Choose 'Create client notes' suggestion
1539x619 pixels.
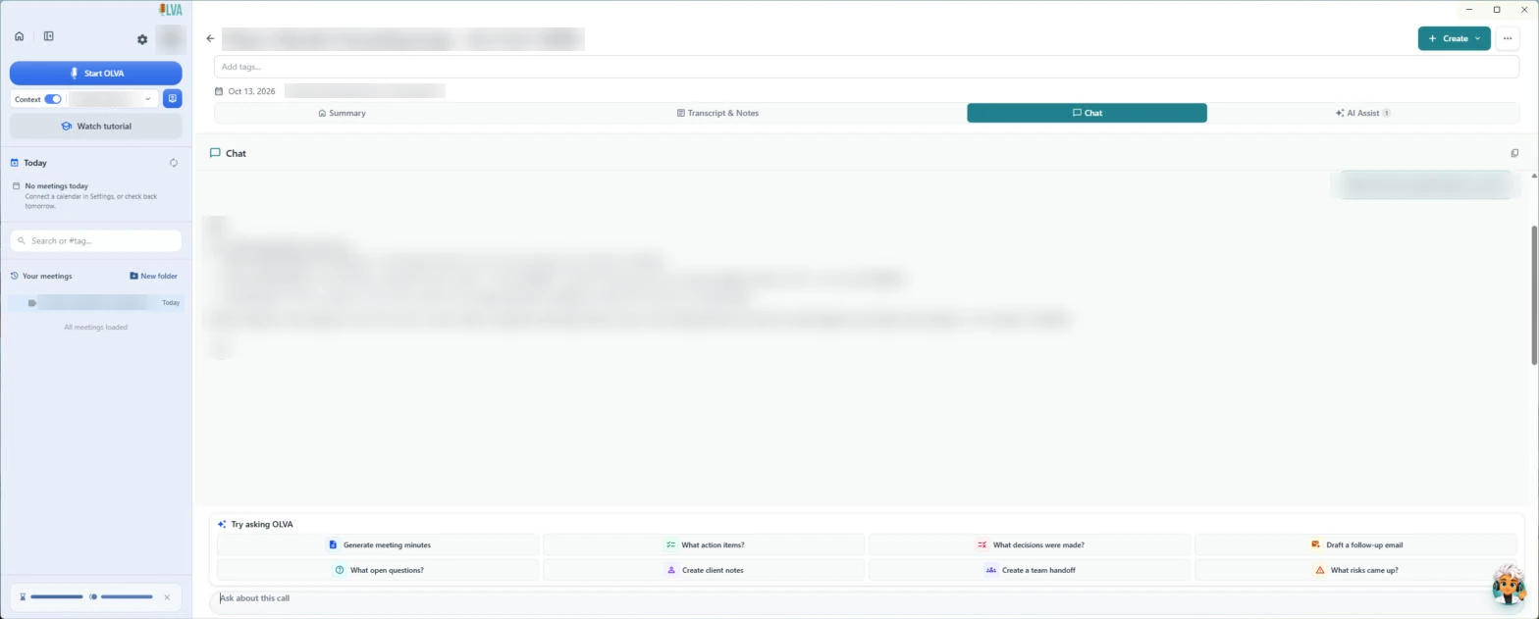click(704, 570)
